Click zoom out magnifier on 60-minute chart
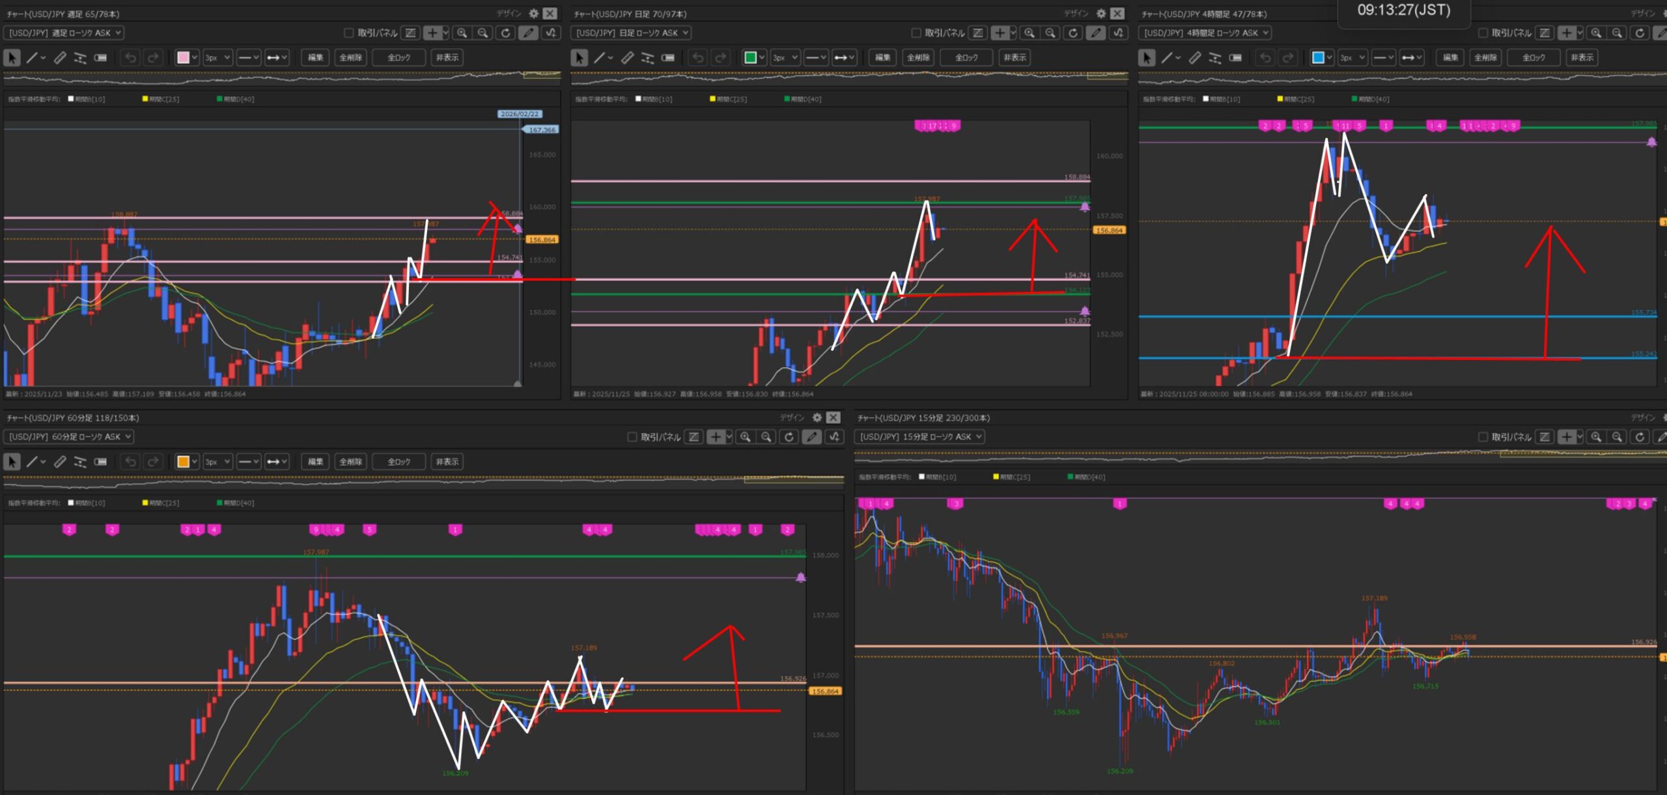 tap(766, 437)
